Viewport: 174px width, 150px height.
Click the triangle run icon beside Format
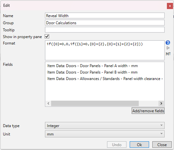168,48
